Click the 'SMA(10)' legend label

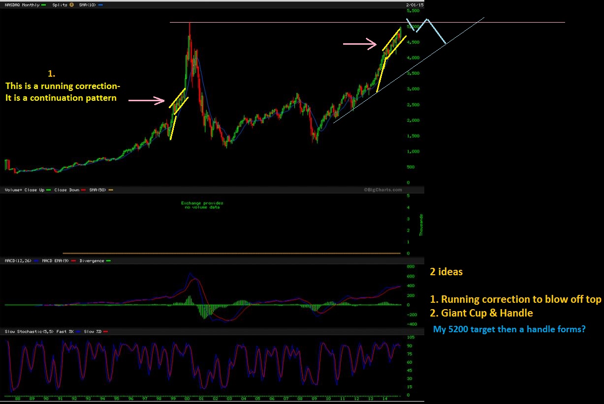[88, 5]
